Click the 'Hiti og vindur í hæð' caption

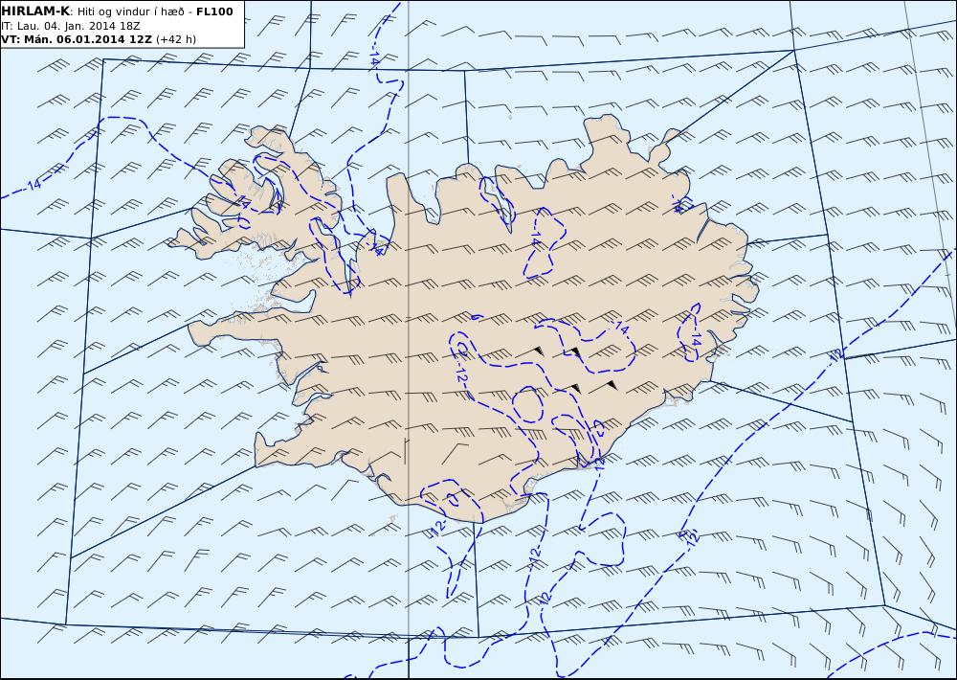click(130, 12)
